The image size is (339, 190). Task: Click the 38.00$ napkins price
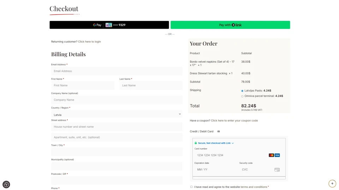[x=246, y=62]
